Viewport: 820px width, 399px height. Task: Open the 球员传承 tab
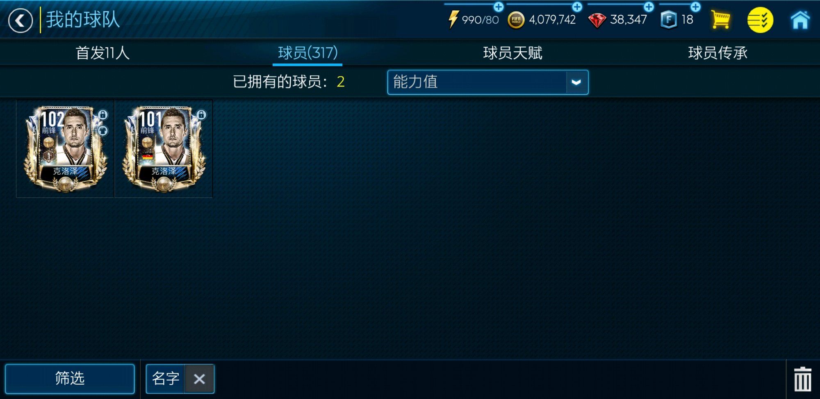point(717,53)
